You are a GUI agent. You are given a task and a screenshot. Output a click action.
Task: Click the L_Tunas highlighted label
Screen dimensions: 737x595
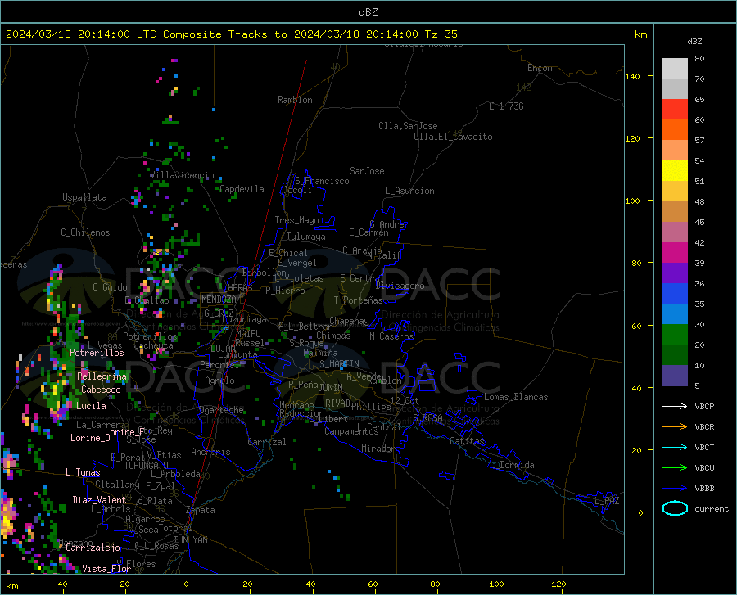click(83, 472)
